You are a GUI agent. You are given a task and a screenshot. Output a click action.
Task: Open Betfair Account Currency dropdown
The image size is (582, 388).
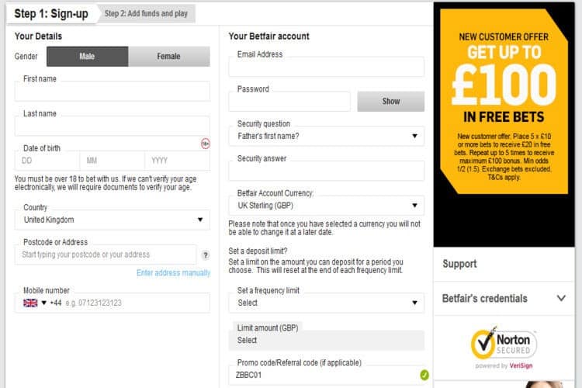pos(326,206)
